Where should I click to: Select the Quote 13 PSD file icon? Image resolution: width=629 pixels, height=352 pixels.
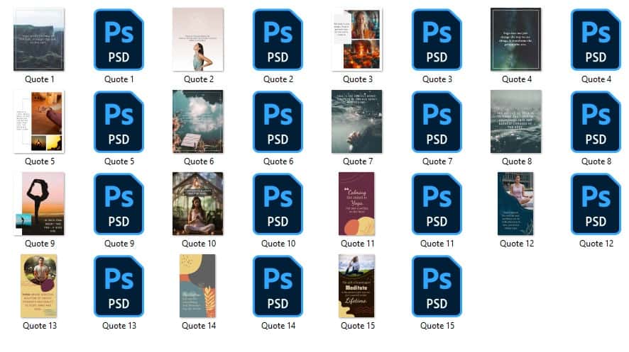119,286
